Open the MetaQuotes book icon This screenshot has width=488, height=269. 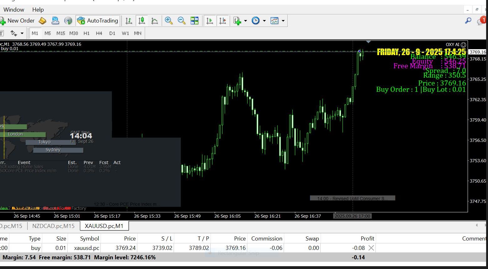(42, 21)
